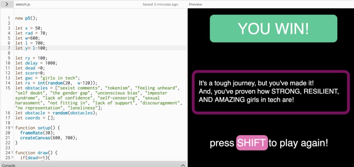This screenshot has width=354, height=167.
Task: Click the Console label
Action: click(x=8, y=165)
